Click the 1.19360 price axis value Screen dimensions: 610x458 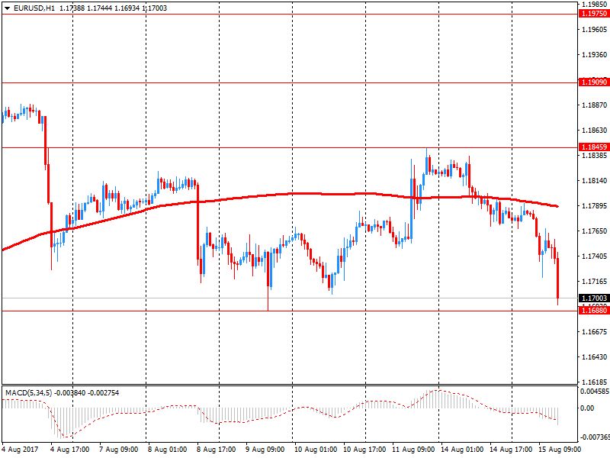595,55
